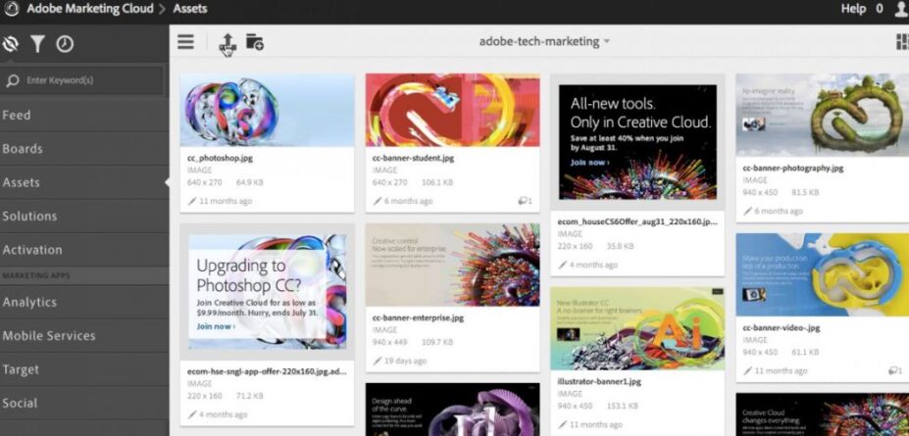Open the cc_photoshop.jpg thumbnail
The height and width of the screenshot is (436, 909).
coord(267,110)
